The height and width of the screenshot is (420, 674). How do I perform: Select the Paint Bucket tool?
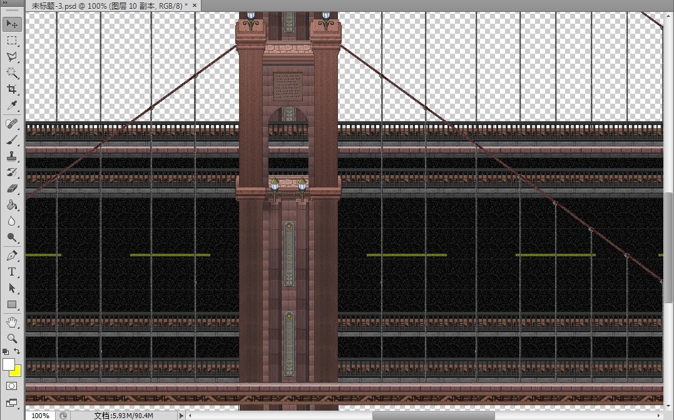(12, 205)
